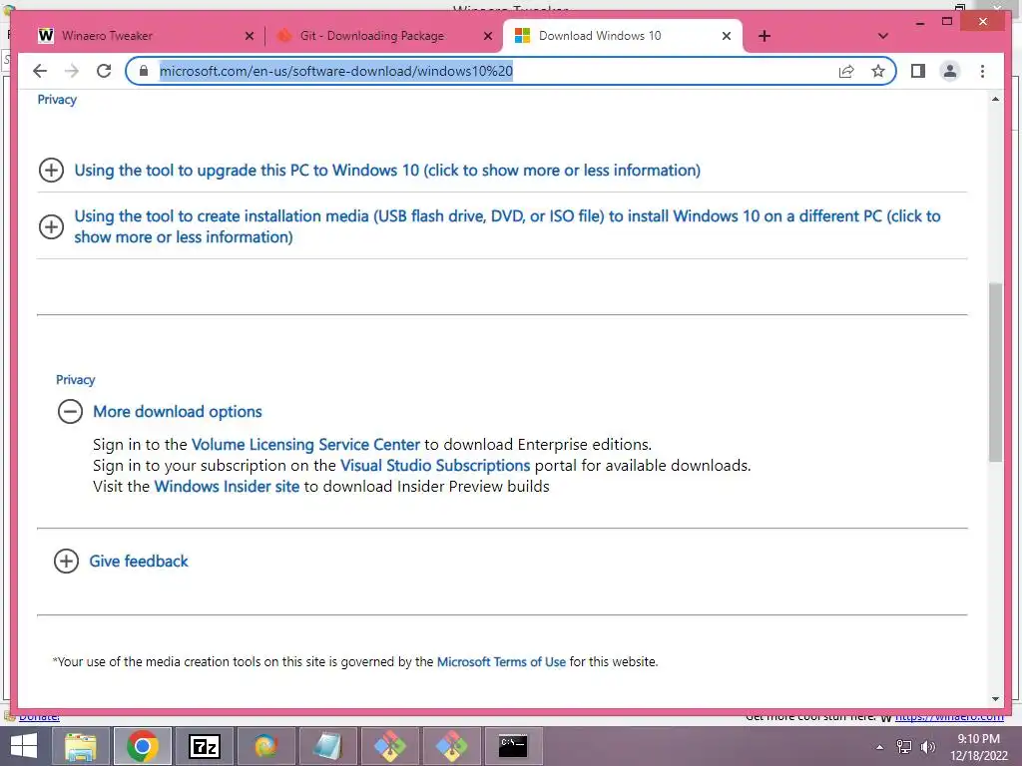Screen dimensions: 1022x766
Task: Go forward in browser history
Action: (x=72, y=71)
